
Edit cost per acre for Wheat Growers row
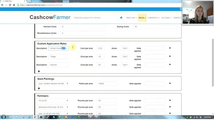[101, 48]
